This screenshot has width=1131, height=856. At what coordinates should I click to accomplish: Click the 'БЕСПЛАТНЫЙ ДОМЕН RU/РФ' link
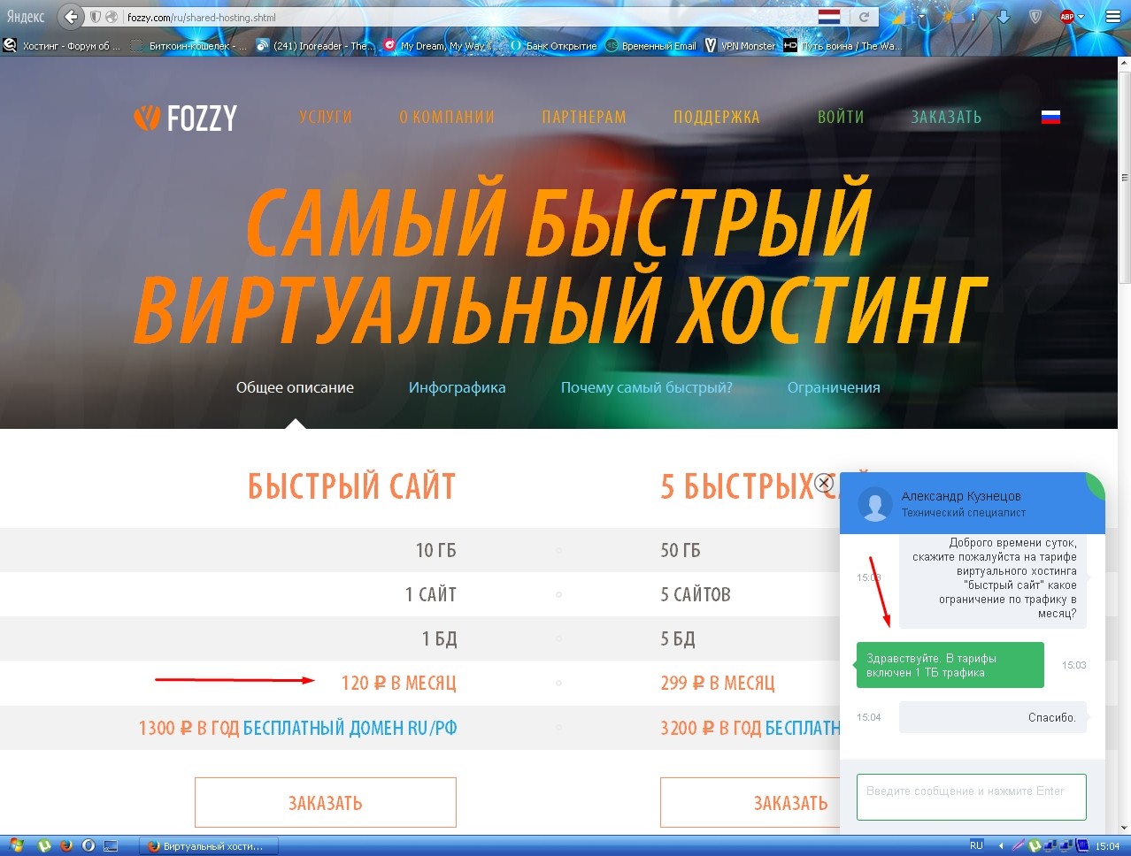(350, 728)
